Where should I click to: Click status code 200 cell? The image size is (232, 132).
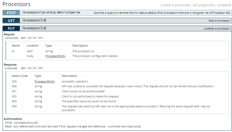click(14, 81)
